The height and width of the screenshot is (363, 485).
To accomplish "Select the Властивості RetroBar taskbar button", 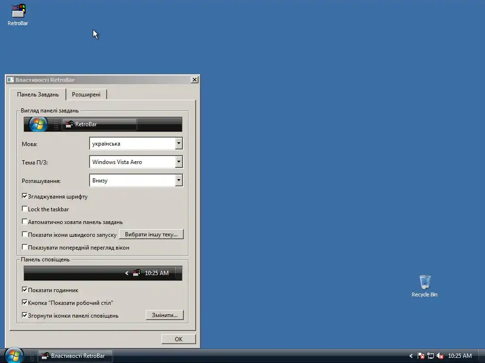I will pyautogui.click(x=75, y=356).
